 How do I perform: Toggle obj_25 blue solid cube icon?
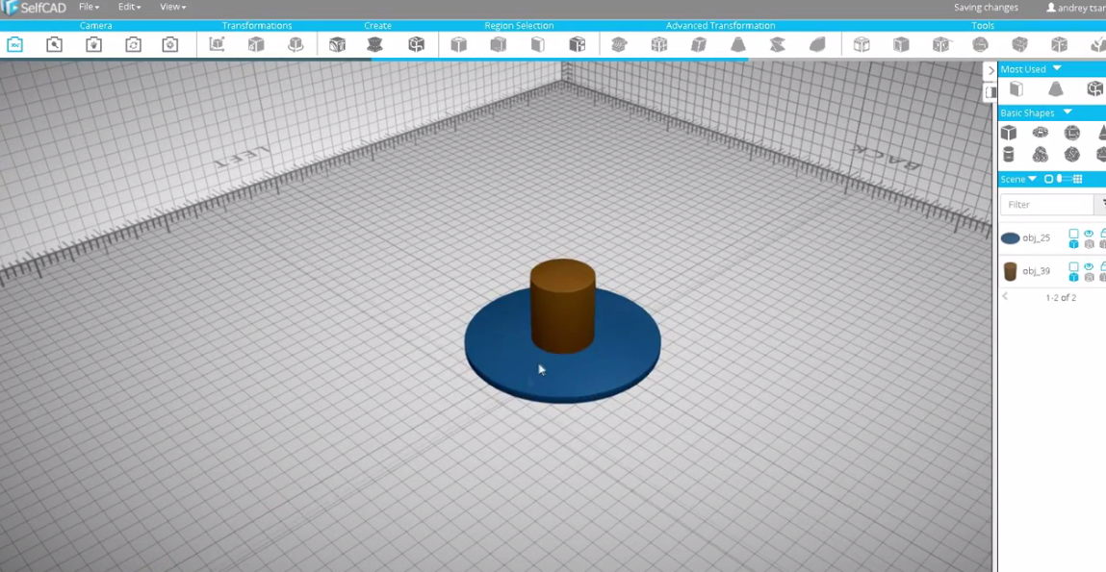pyautogui.click(x=1073, y=244)
